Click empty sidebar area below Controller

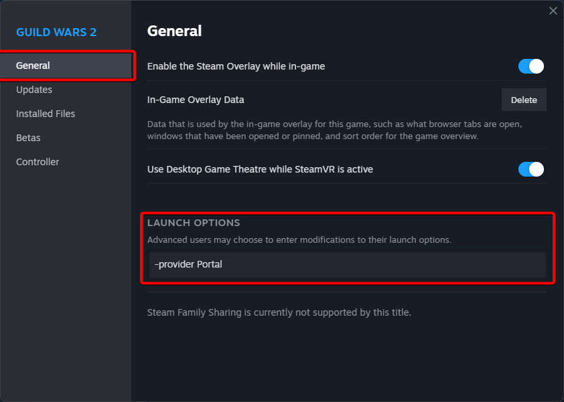[x=66, y=281]
